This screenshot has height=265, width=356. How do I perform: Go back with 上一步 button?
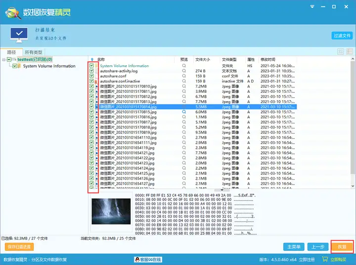pyautogui.click(x=318, y=247)
